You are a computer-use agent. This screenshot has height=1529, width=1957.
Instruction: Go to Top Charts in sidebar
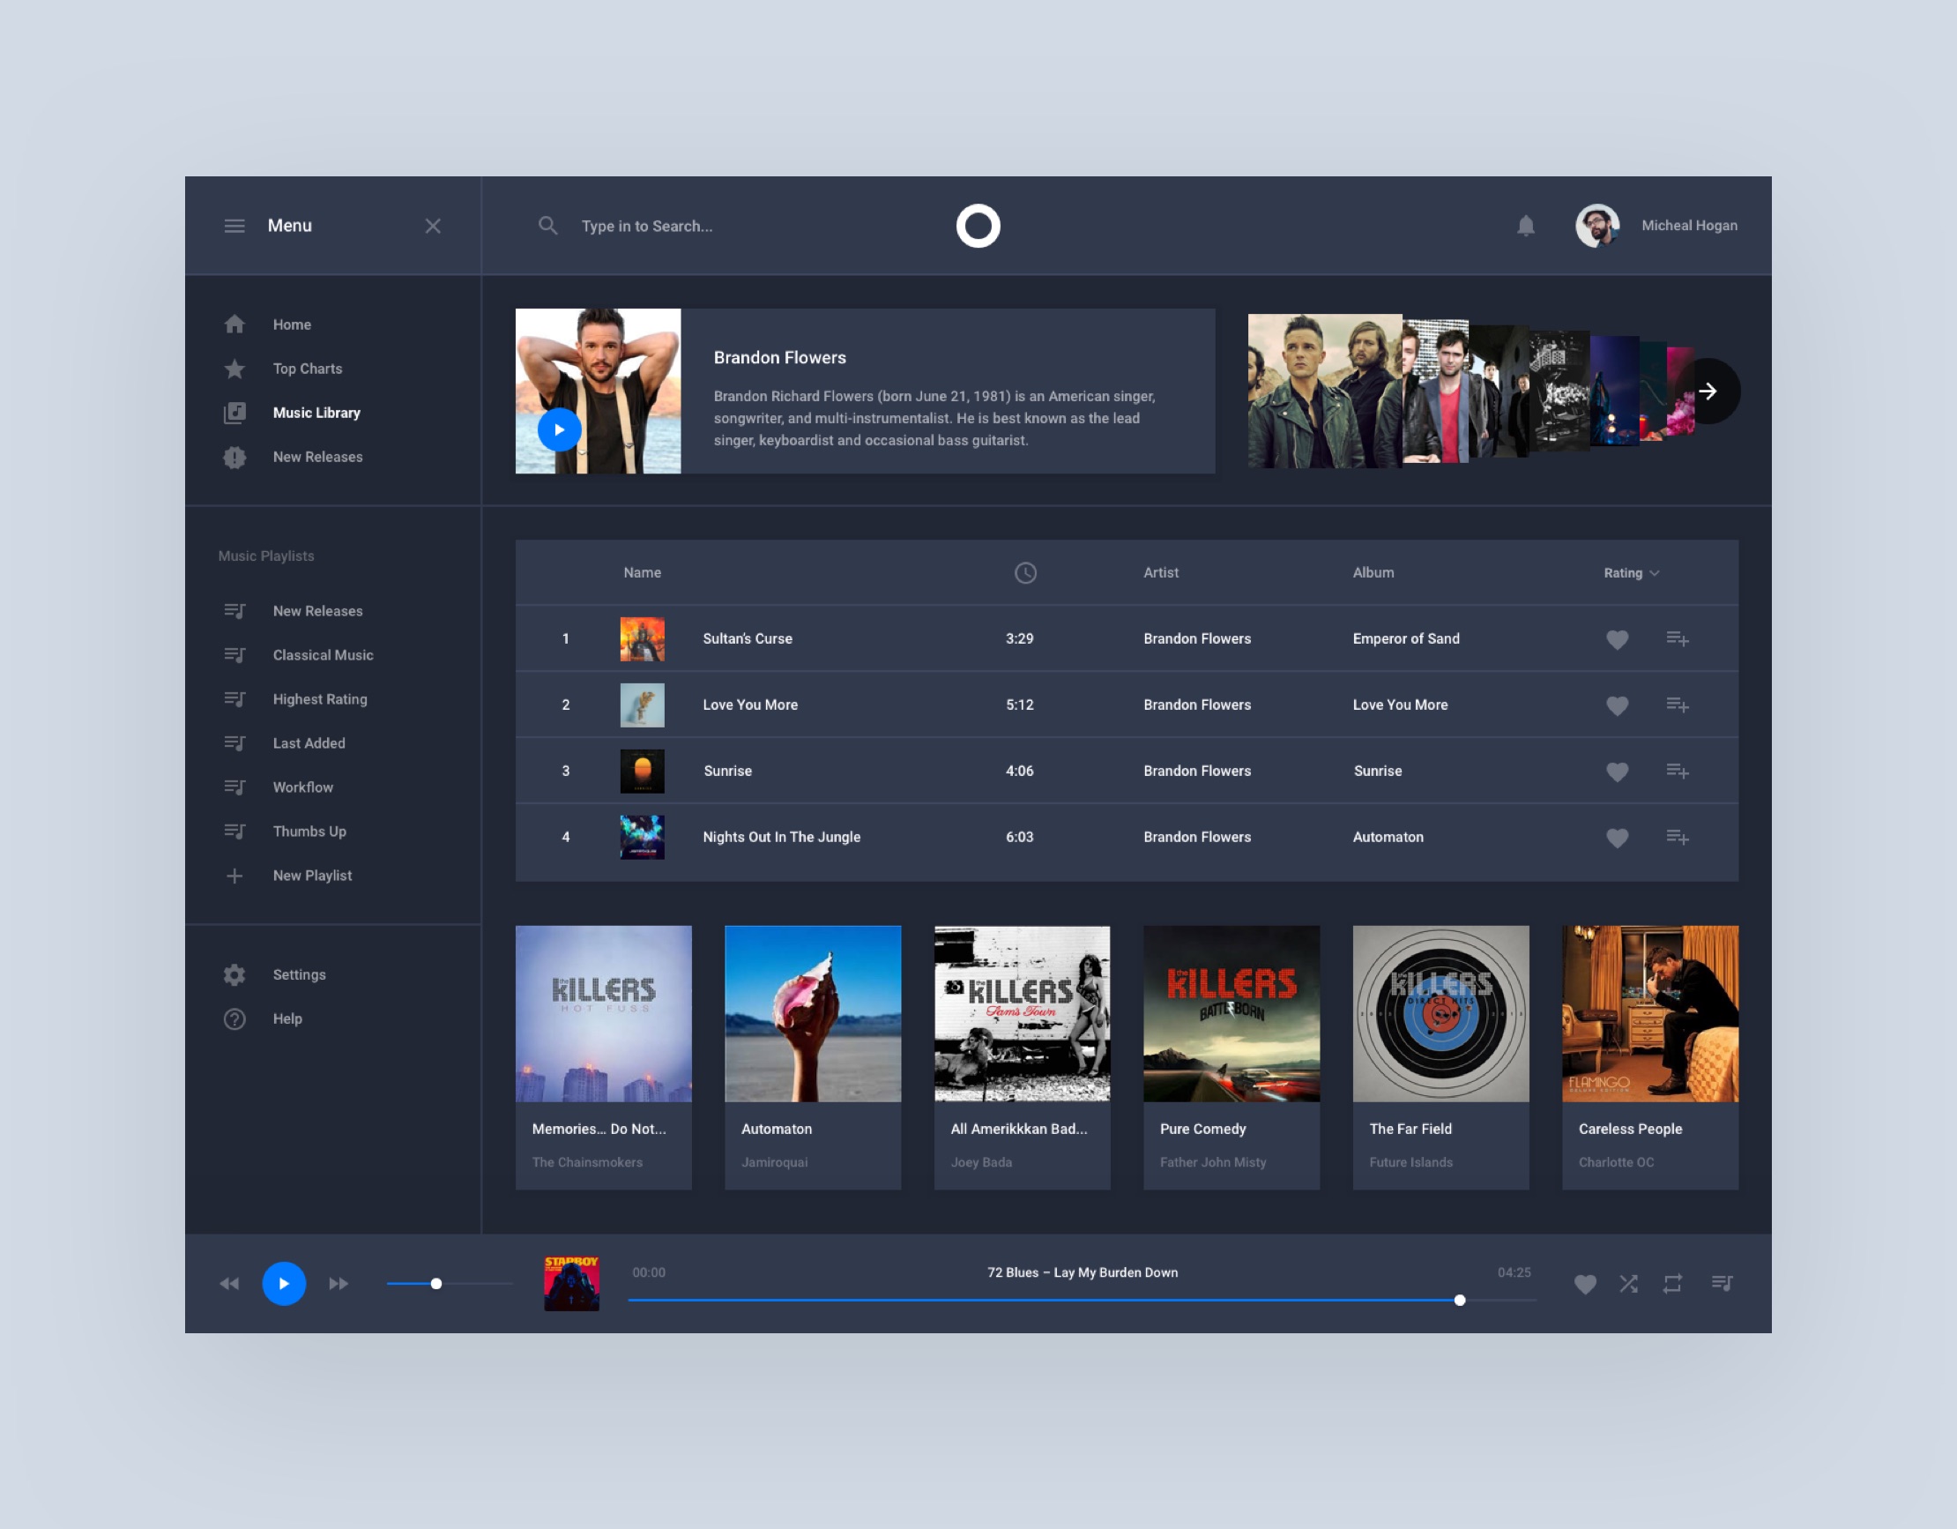308,369
